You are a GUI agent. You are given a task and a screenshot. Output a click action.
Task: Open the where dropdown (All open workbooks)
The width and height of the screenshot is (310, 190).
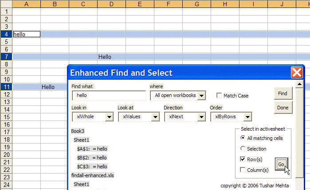(x=201, y=96)
